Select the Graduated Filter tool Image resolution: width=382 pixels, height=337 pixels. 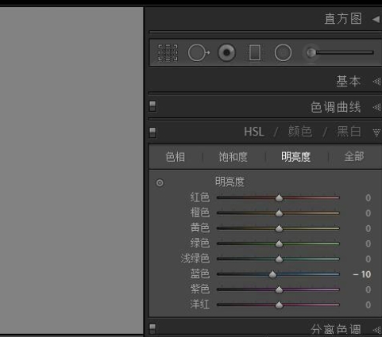point(255,52)
